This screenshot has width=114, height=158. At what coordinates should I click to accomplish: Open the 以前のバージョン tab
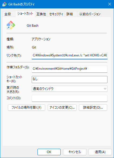90,14
